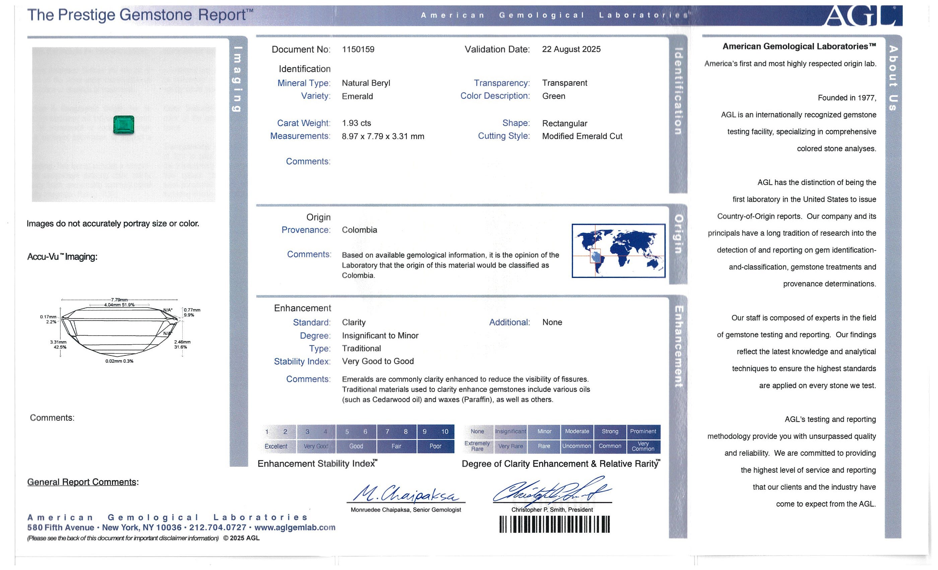Viewport: 938px width, 570px height.
Task: Click Christopher P. Smith's signature
Action: 552,491
